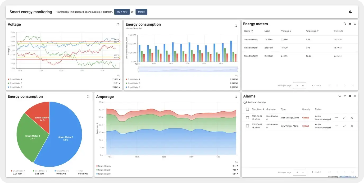Image resolution: width=364 pixels, height=183 pixels.
Task: Expand Voltage widget to fullscreen
Action: pos(118,25)
